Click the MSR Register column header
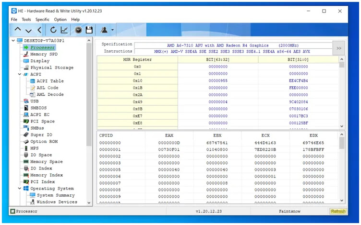 pyautogui.click(x=137, y=59)
